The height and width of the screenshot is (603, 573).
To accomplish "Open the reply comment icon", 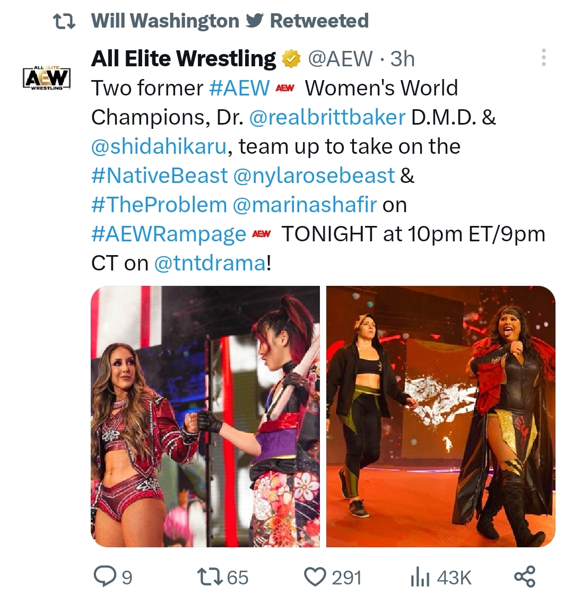I will 103,577.
